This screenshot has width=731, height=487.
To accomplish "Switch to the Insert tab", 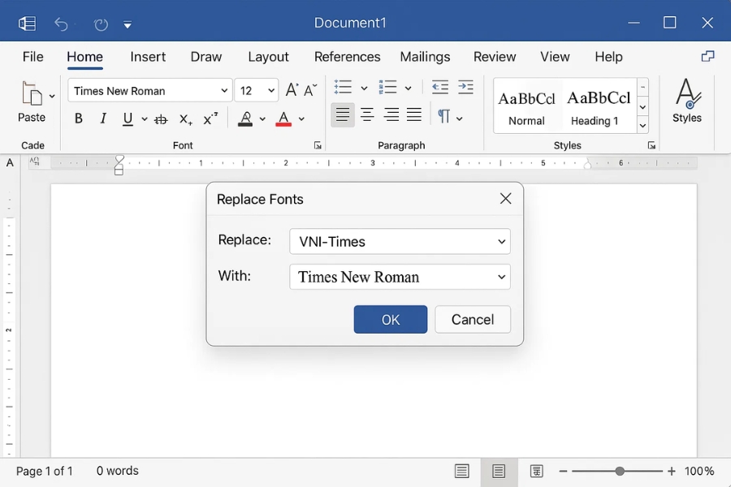I will [148, 57].
